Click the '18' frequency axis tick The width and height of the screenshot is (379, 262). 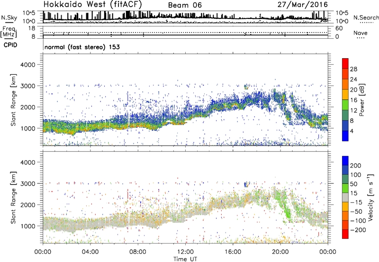[x=32, y=28]
